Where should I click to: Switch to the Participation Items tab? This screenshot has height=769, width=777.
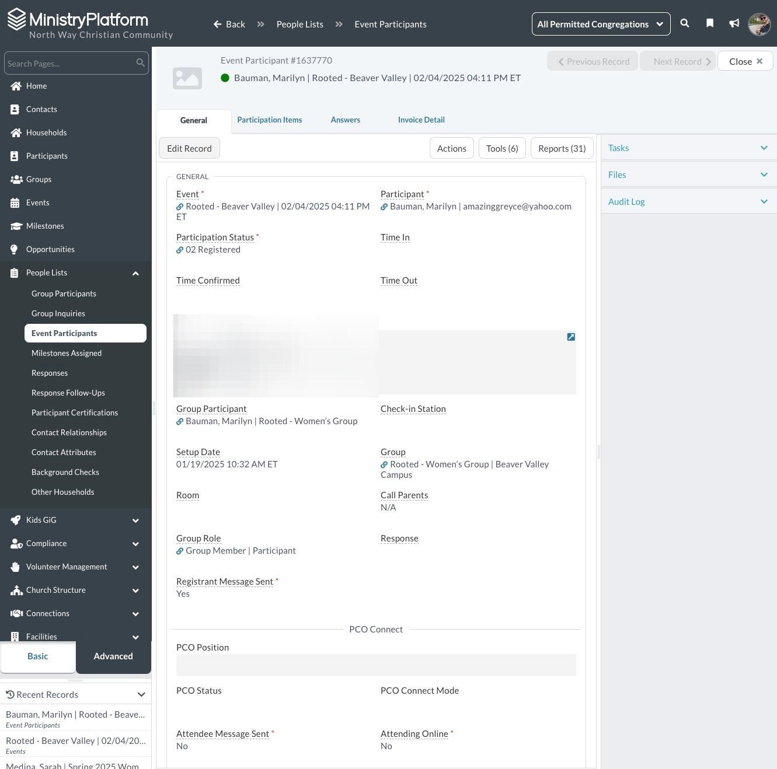point(270,120)
